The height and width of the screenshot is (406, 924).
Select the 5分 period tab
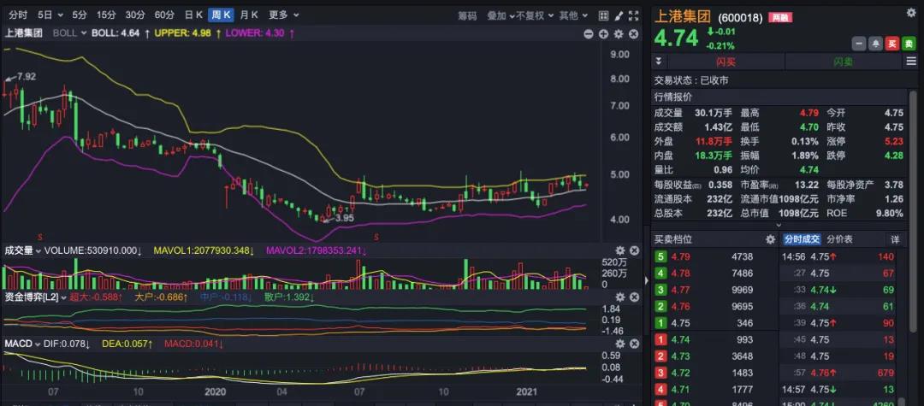(79, 15)
